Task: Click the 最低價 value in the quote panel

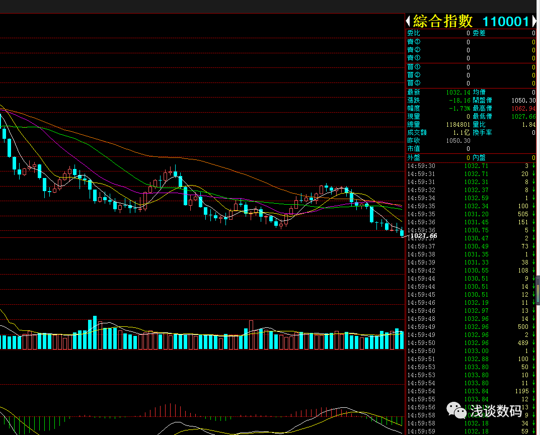Action: (523, 117)
